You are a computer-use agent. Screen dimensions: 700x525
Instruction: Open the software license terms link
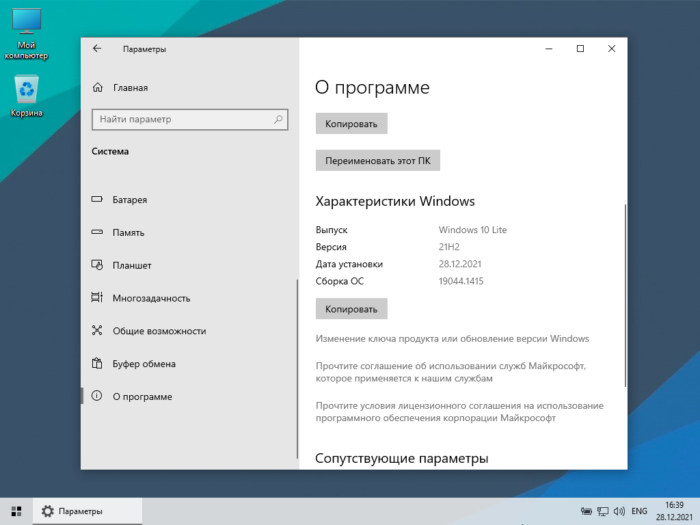click(x=459, y=412)
